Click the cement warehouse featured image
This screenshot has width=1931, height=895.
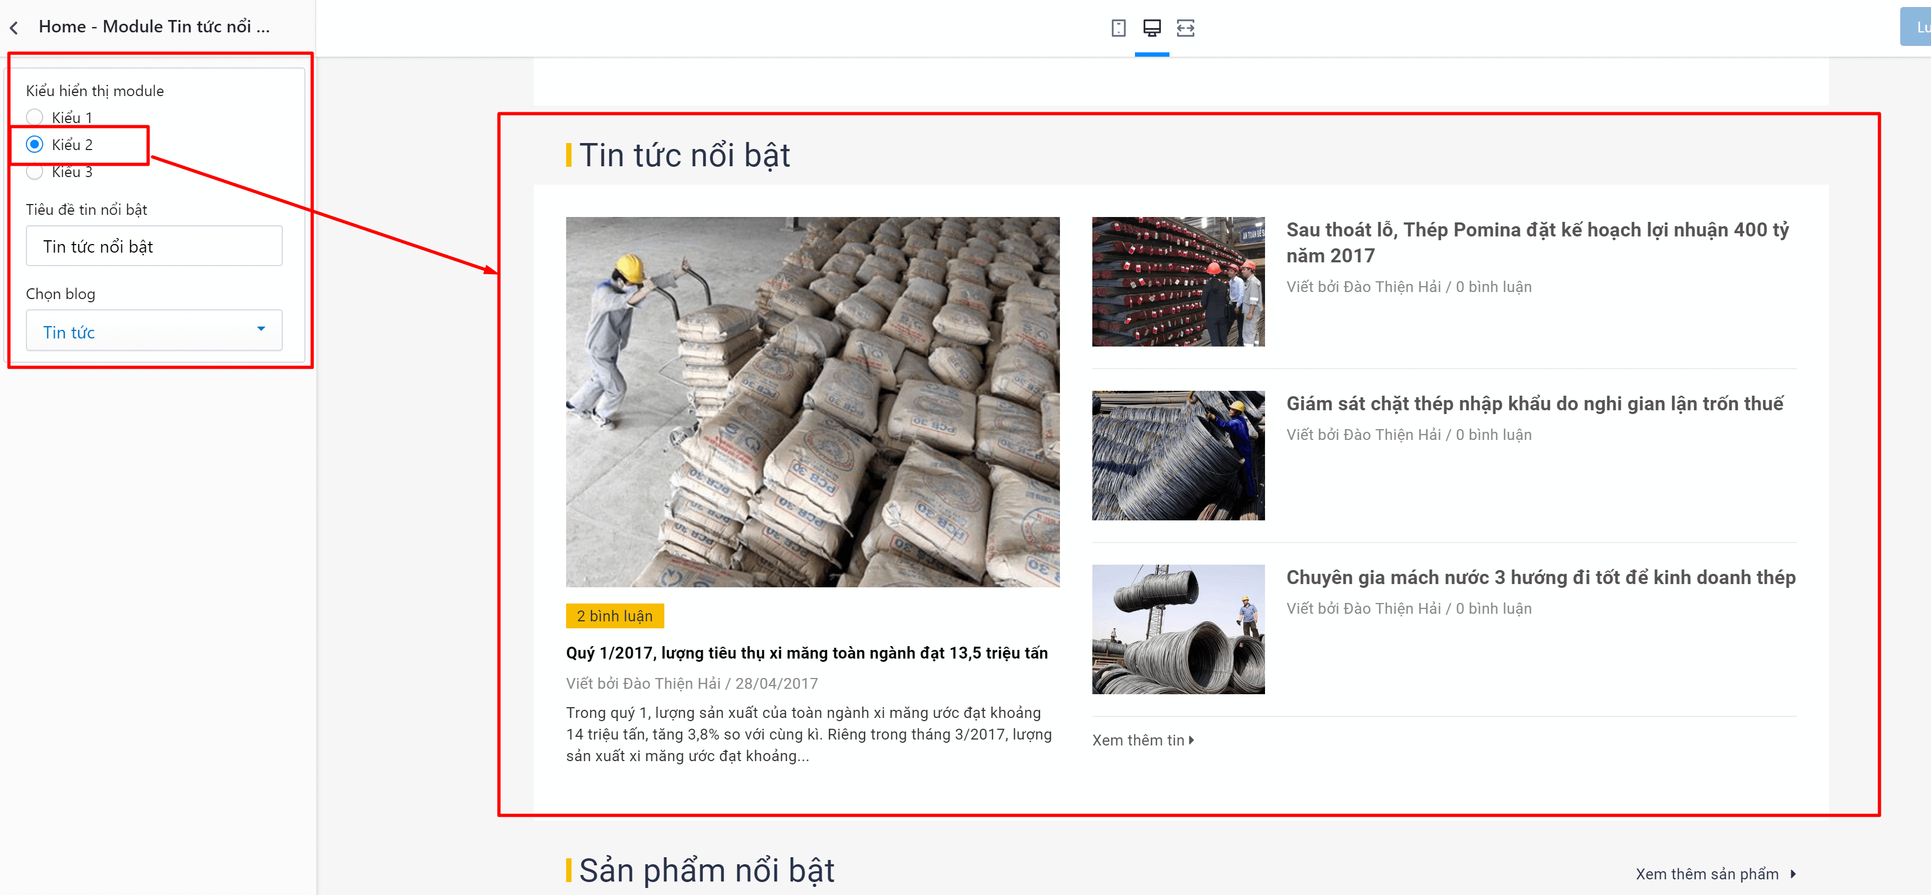pos(813,402)
